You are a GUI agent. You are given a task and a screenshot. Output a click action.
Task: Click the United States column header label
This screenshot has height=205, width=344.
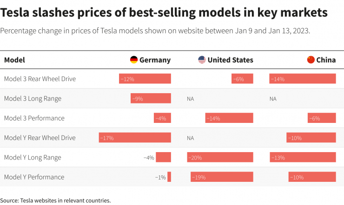231,60
